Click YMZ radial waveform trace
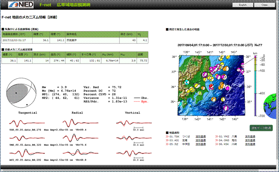The width and height of the screenshot is (279, 172). (80, 138)
